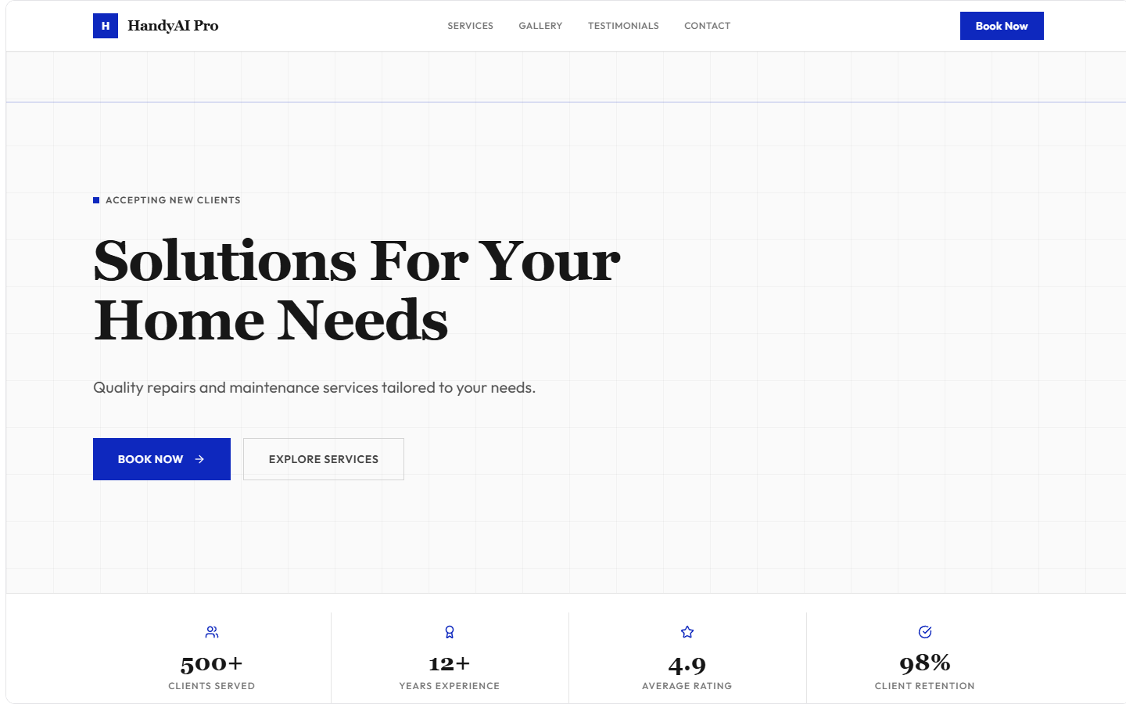Click the years experience award ribbon icon
Viewport: 1126px width, 704px height.
(450, 632)
